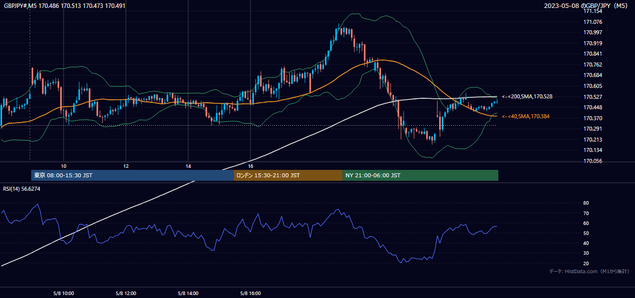Image resolution: width=635 pixels, height=298 pixels.
Task: Click the '5/8 12:00' date label
Action: point(126,293)
